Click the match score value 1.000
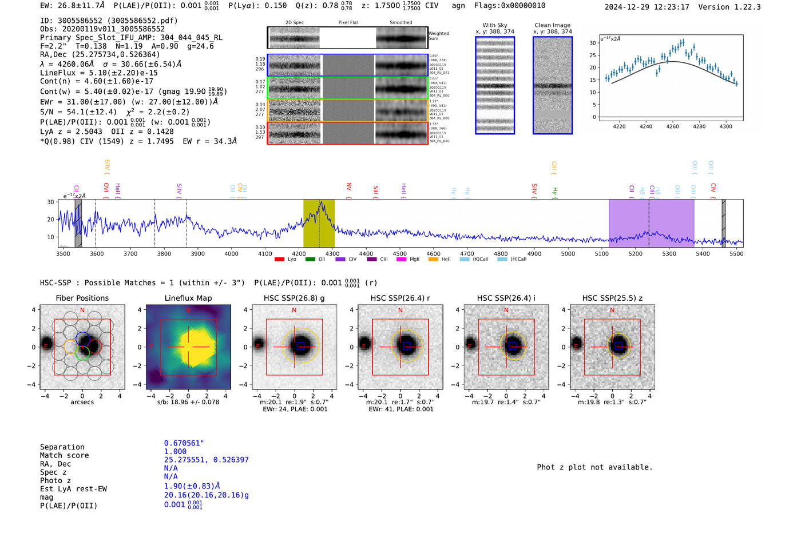The height and width of the screenshot is (545, 801). [x=175, y=452]
